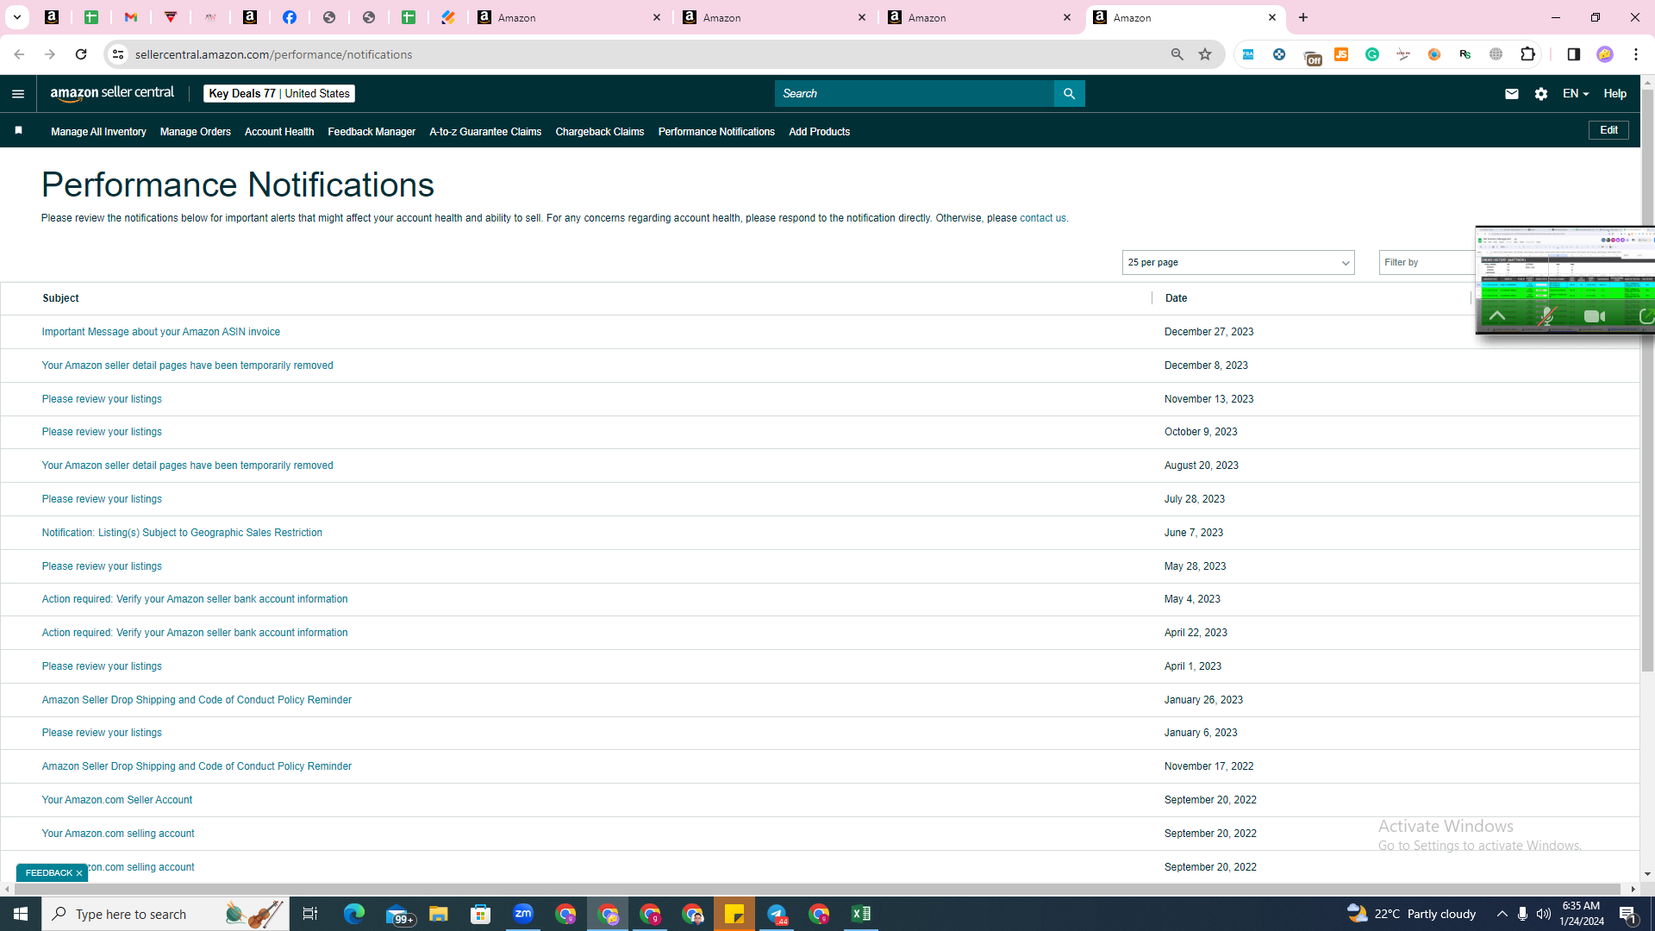Bookmark this page with the star icon
The image size is (1655, 931).
1205,54
